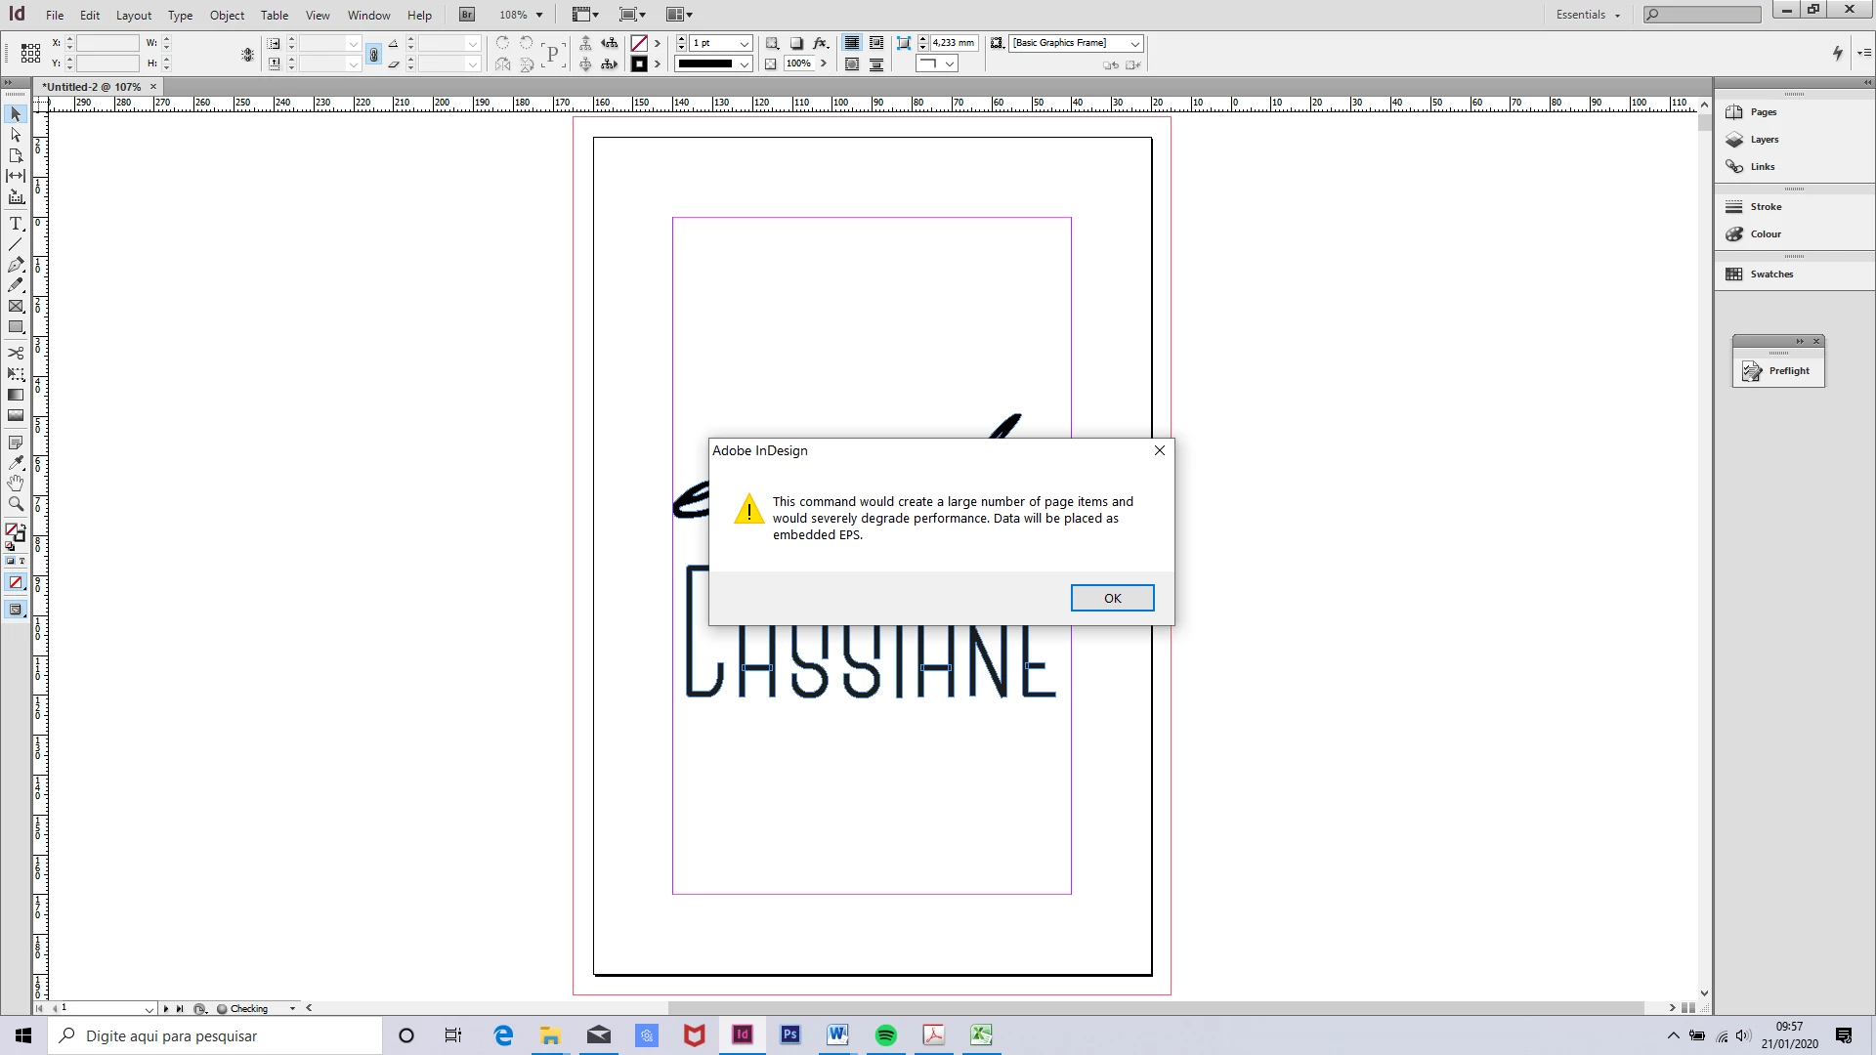Expand the Essentials workspace switcher
Image resolution: width=1876 pixels, height=1055 pixels.
pyautogui.click(x=1588, y=15)
